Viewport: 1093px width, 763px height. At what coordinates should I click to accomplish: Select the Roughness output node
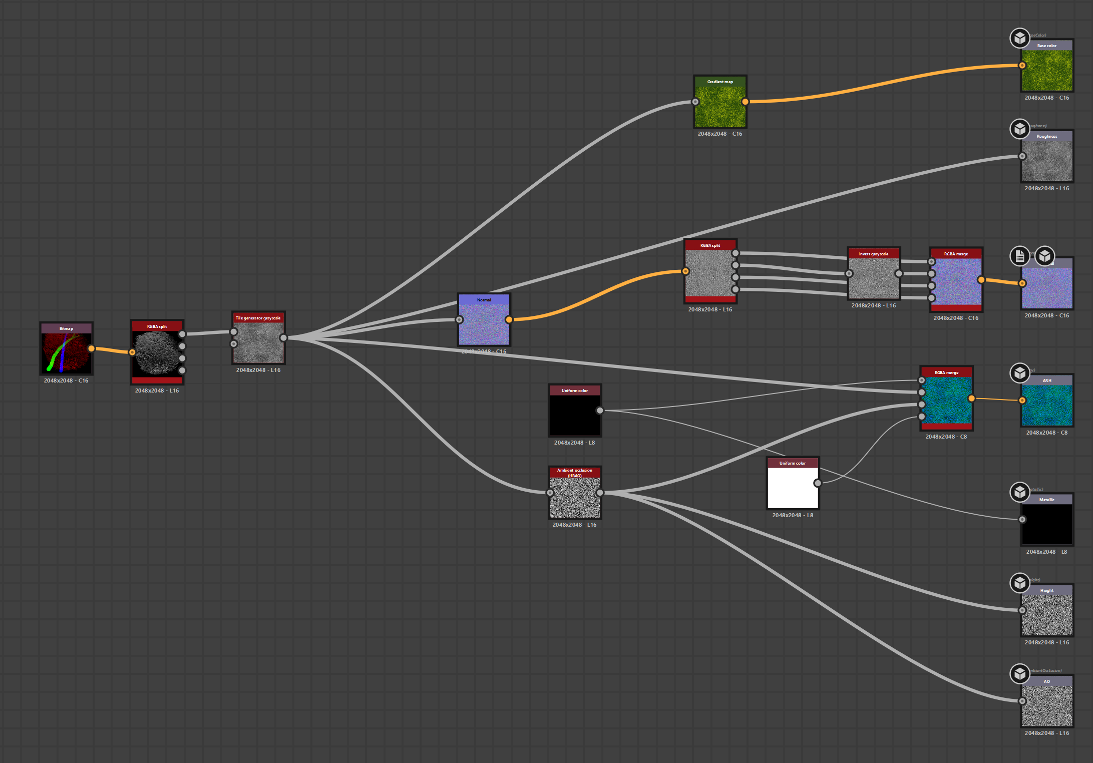point(1047,156)
